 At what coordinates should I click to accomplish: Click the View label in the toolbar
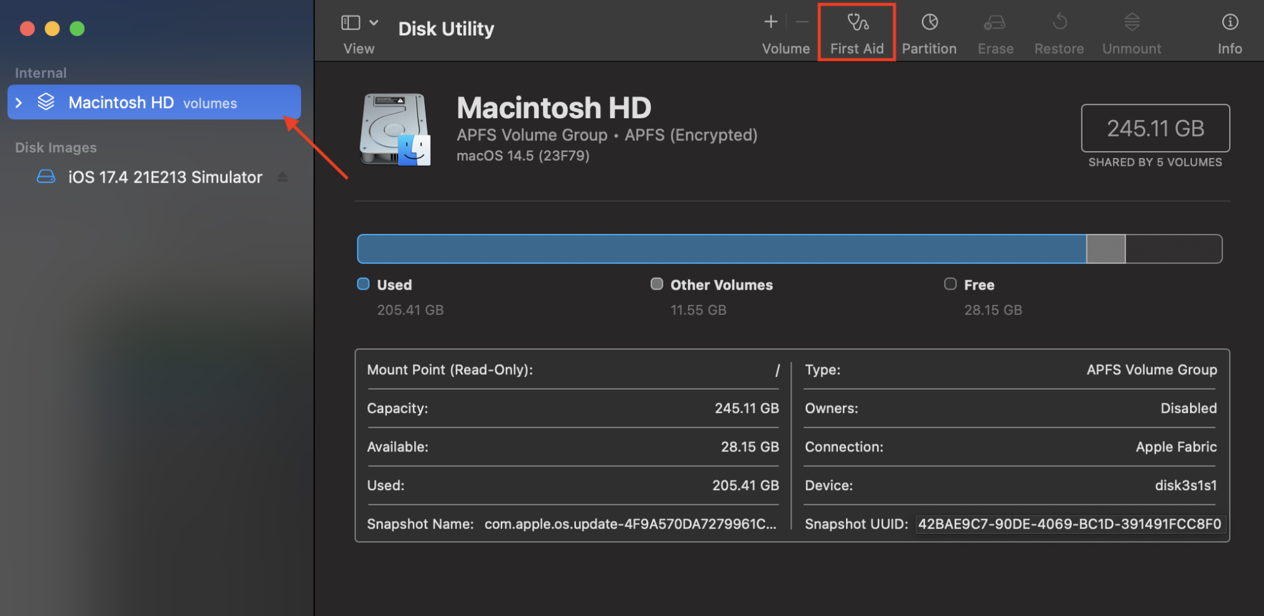[x=359, y=48]
